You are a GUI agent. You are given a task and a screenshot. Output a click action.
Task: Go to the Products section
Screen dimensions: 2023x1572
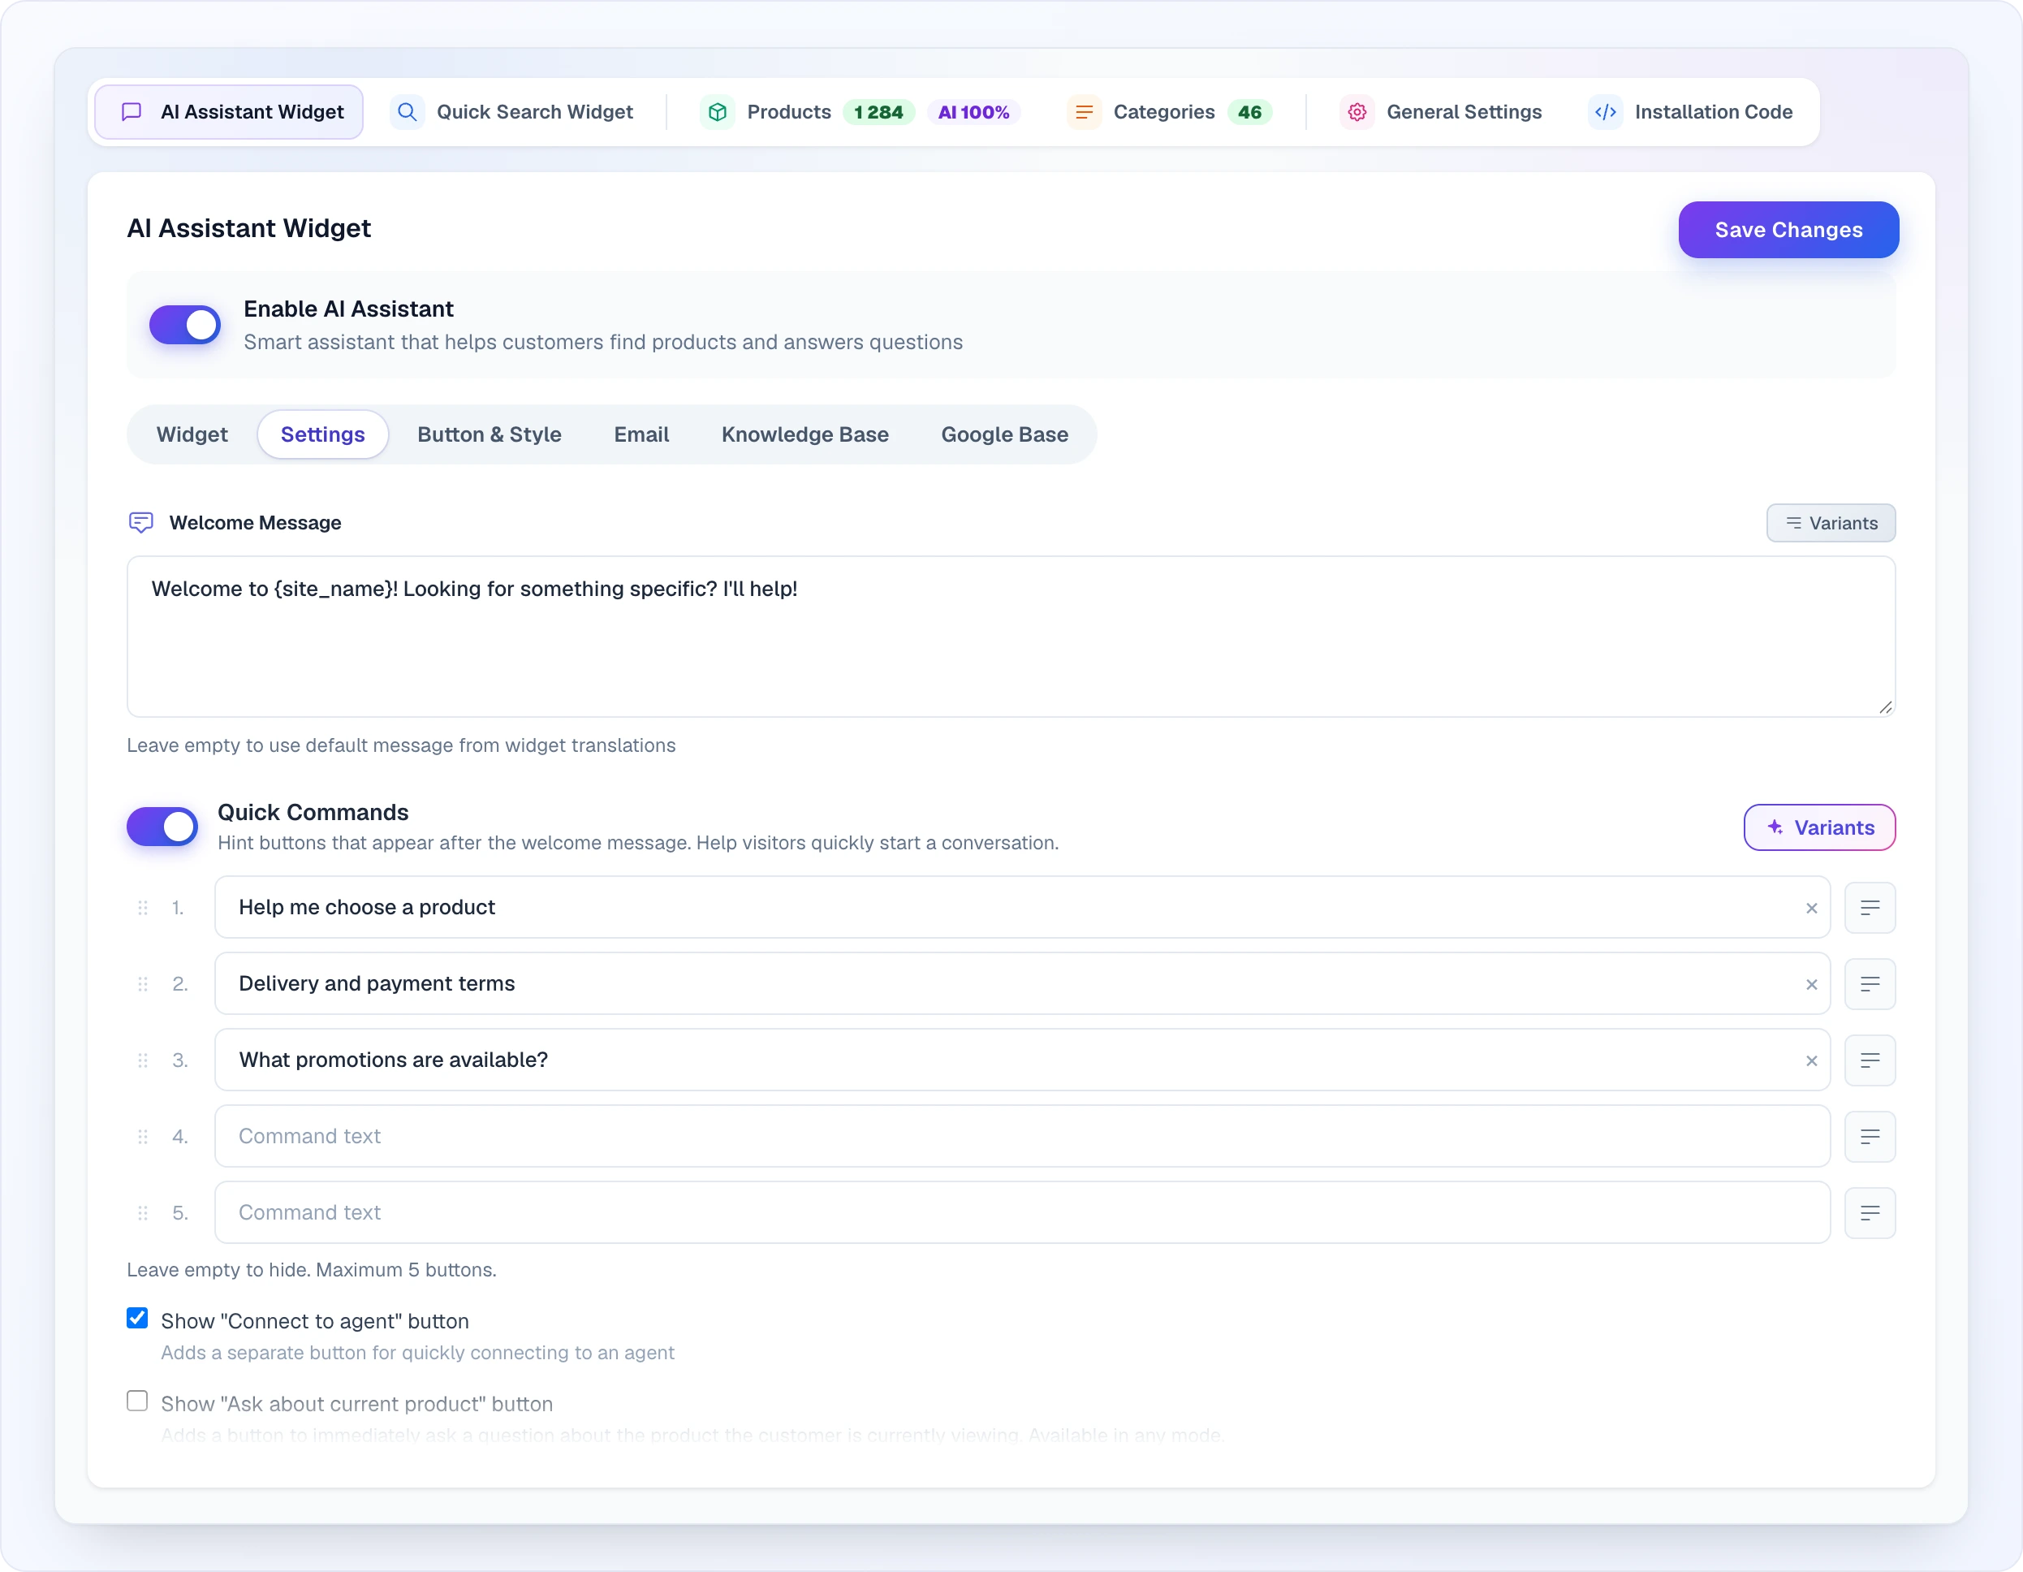[765, 112]
